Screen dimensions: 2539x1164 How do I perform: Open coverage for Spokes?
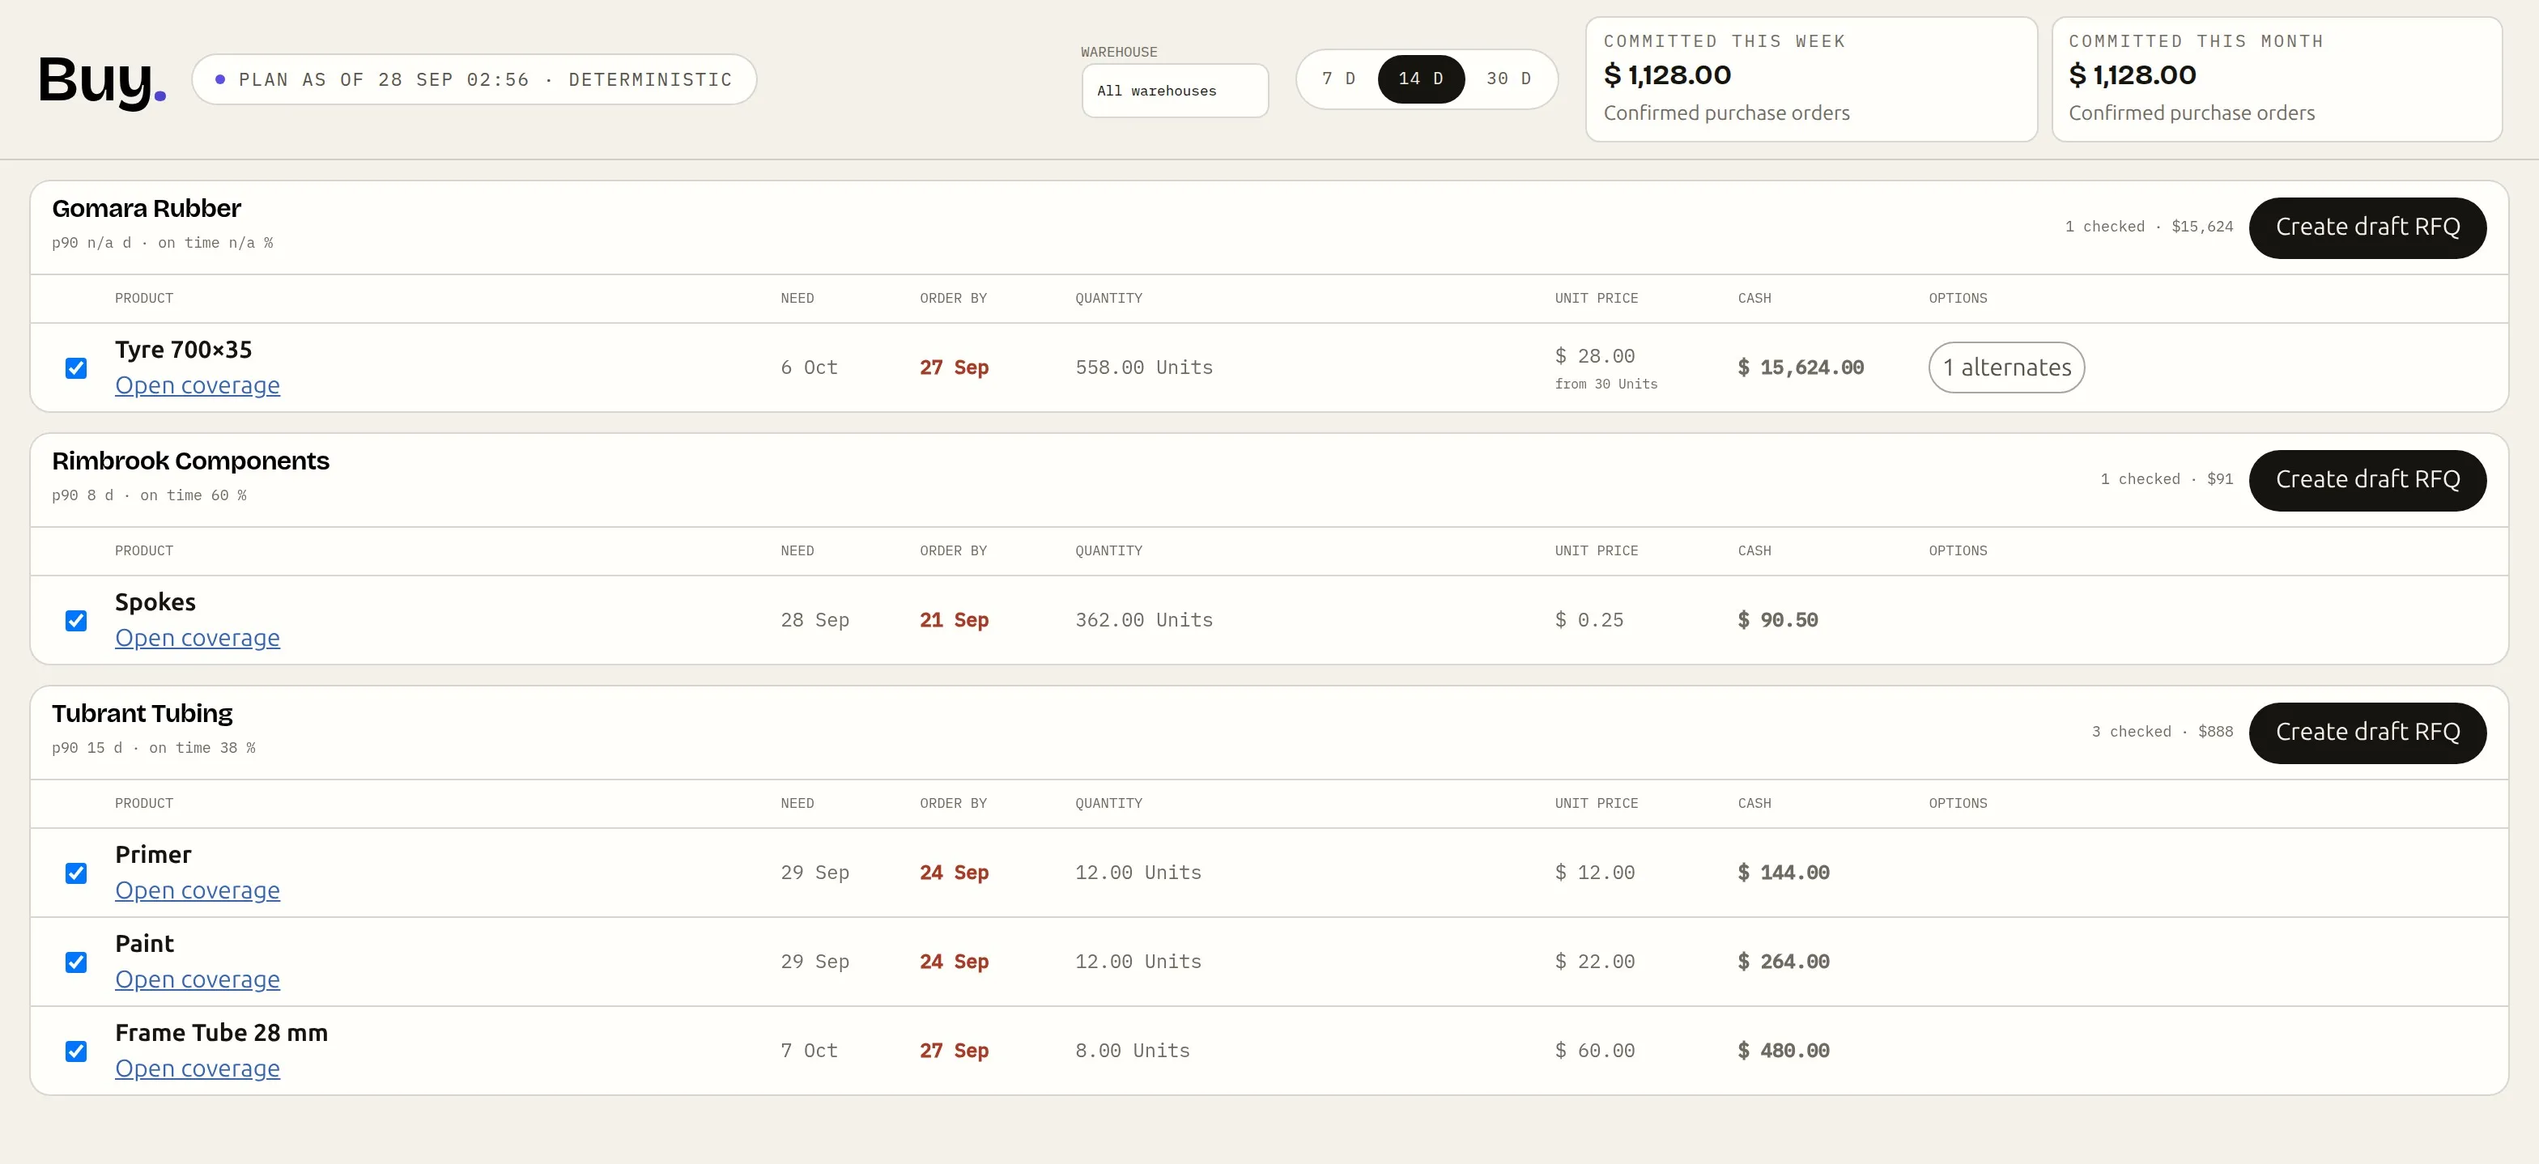pyautogui.click(x=197, y=638)
